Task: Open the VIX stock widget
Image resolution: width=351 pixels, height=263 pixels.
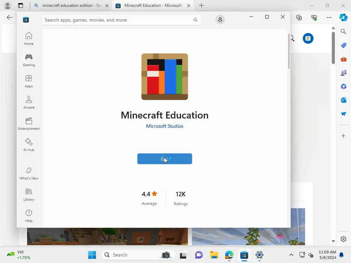Action: (19, 255)
